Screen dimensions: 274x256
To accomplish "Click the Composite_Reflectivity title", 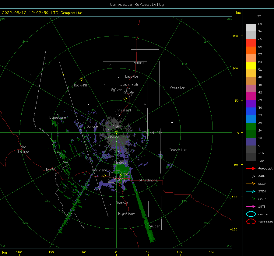I will pos(137,5).
